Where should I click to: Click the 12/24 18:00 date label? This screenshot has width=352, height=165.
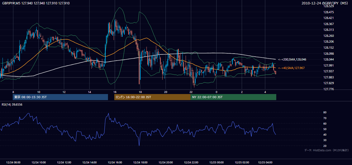140,162
